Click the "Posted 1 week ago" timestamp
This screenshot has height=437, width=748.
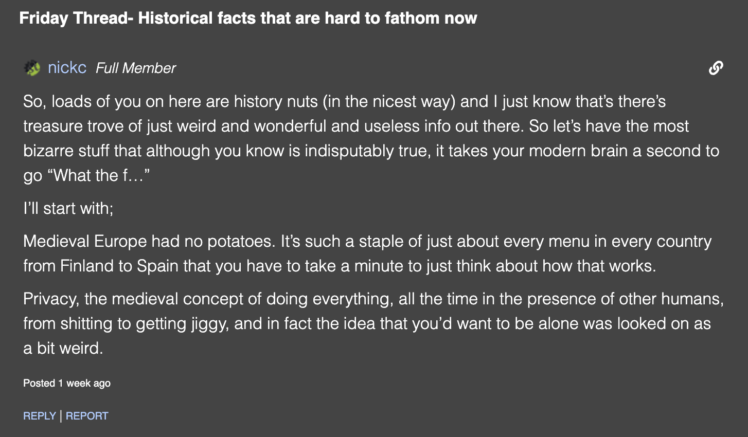pos(67,383)
